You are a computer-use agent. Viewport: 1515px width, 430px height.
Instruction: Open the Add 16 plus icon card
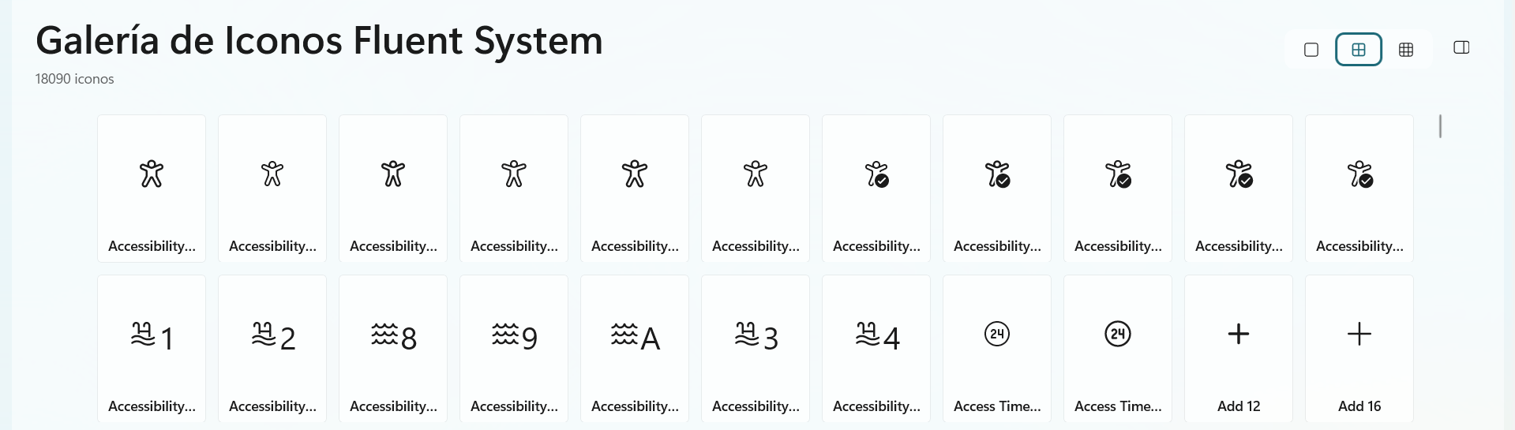click(1359, 348)
